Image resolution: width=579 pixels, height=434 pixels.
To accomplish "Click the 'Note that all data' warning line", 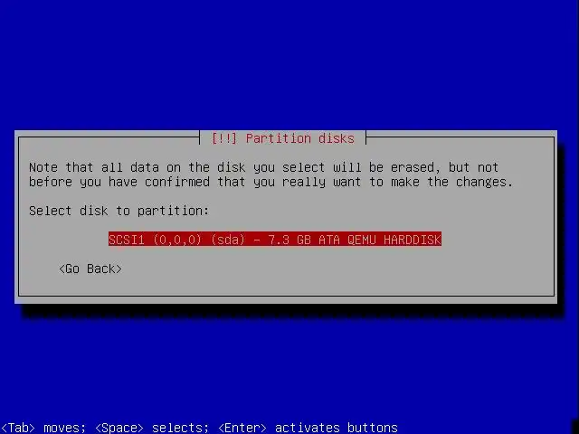I will pos(263,167).
